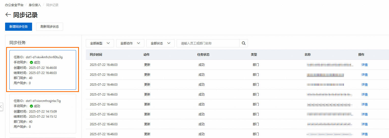Viewport: 389px width, 138px height.
Task: Click the 动作 column header
Action: coord(147,55)
